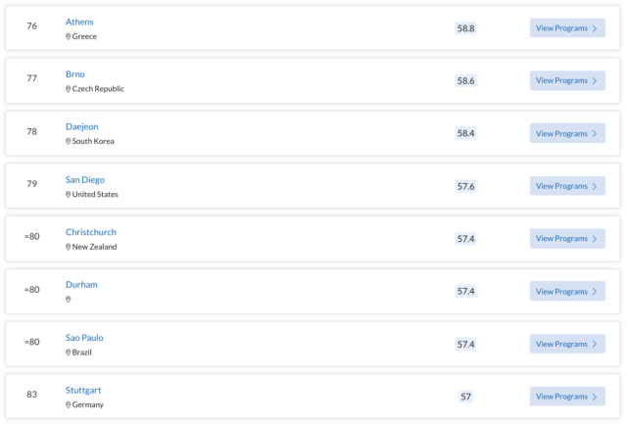The height and width of the screenshot is (424, 628).
Task: View Programs for Sao Paulo
Action: pos(567,344)
